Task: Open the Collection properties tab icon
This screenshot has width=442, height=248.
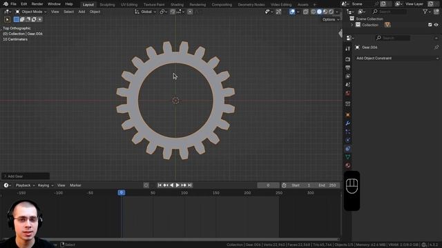Action: tap(347, 104)
